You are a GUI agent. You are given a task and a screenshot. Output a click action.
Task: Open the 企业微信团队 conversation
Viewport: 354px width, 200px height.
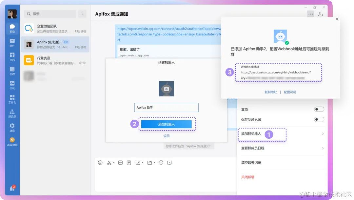tap(55, 29)
